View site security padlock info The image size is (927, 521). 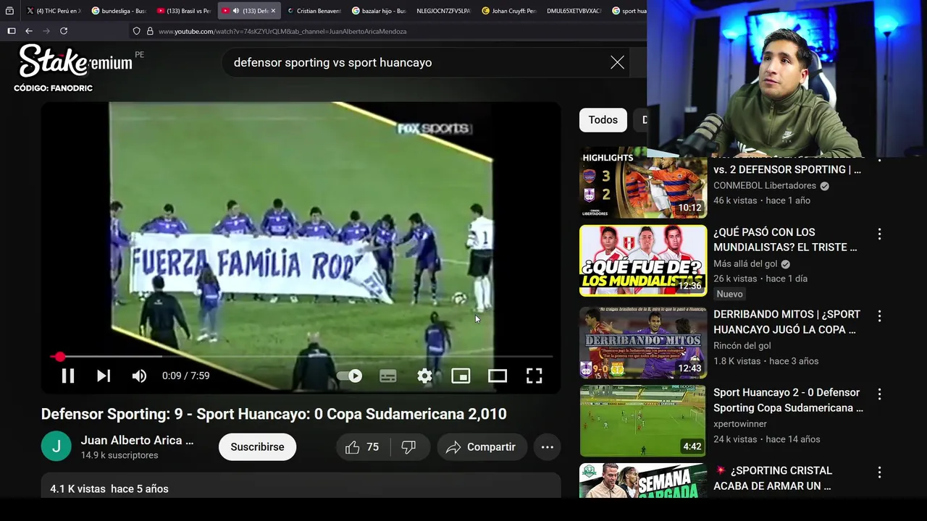[x=150, y=31]
